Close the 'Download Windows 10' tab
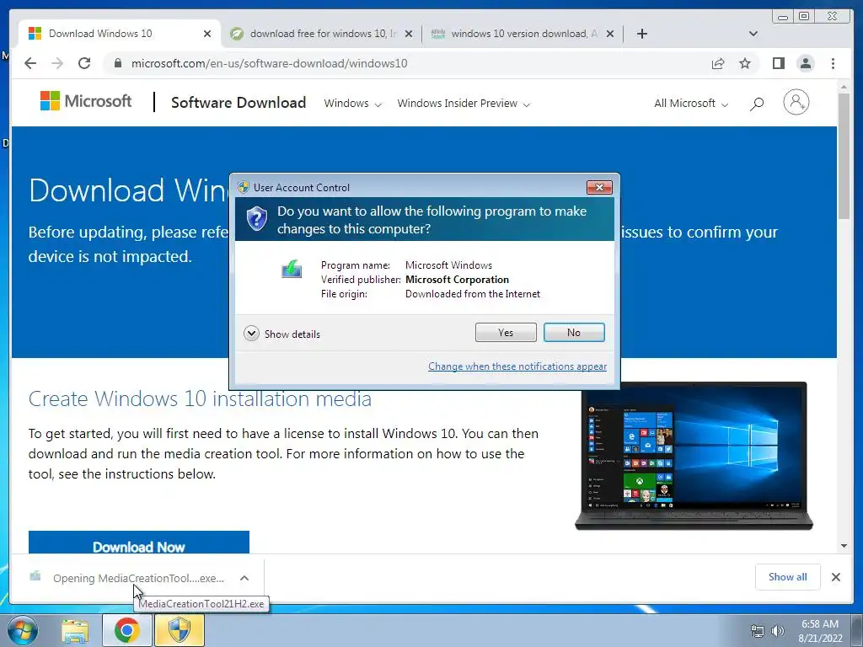 (207, 34)
